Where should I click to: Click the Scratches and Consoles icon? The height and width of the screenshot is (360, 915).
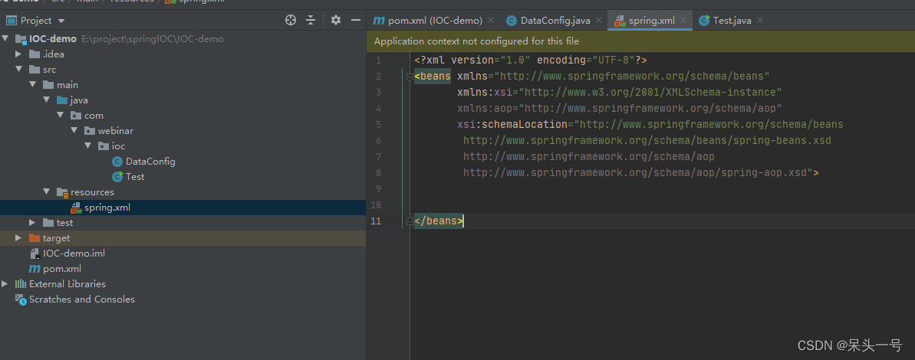(x=21, y=299)
